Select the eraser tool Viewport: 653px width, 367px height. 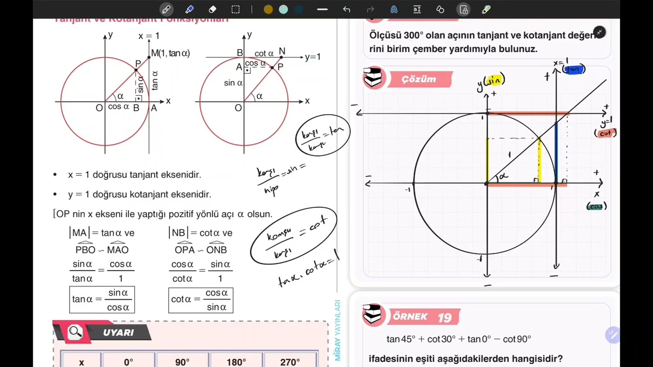212,9
